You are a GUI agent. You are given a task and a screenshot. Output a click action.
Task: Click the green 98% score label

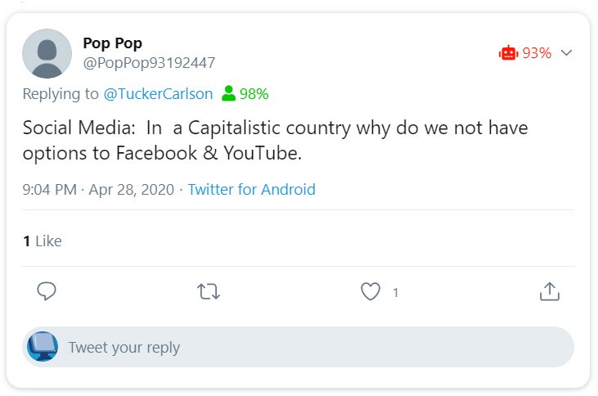click(254, 94)
